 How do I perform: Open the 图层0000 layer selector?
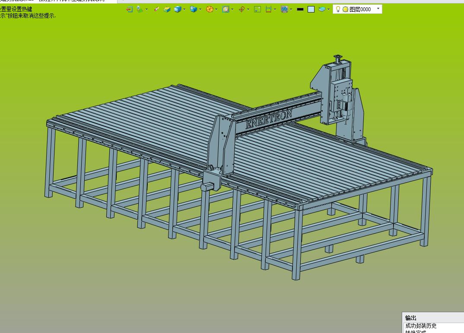[357, 9]
